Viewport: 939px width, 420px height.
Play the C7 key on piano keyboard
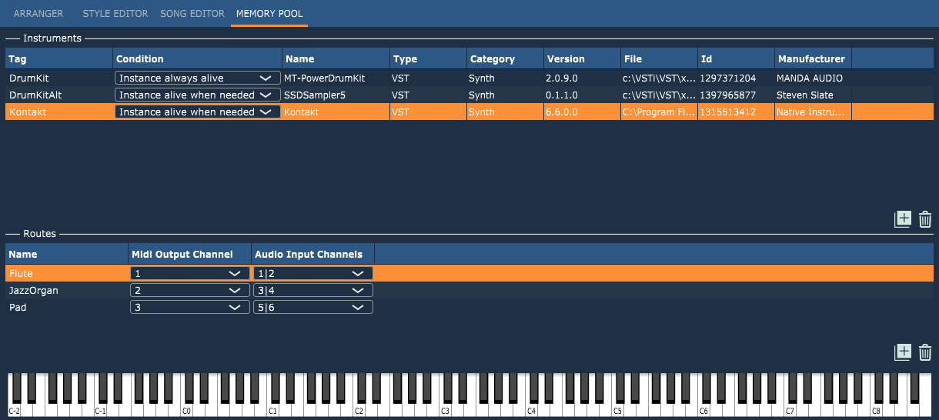(x=790, y=409)
